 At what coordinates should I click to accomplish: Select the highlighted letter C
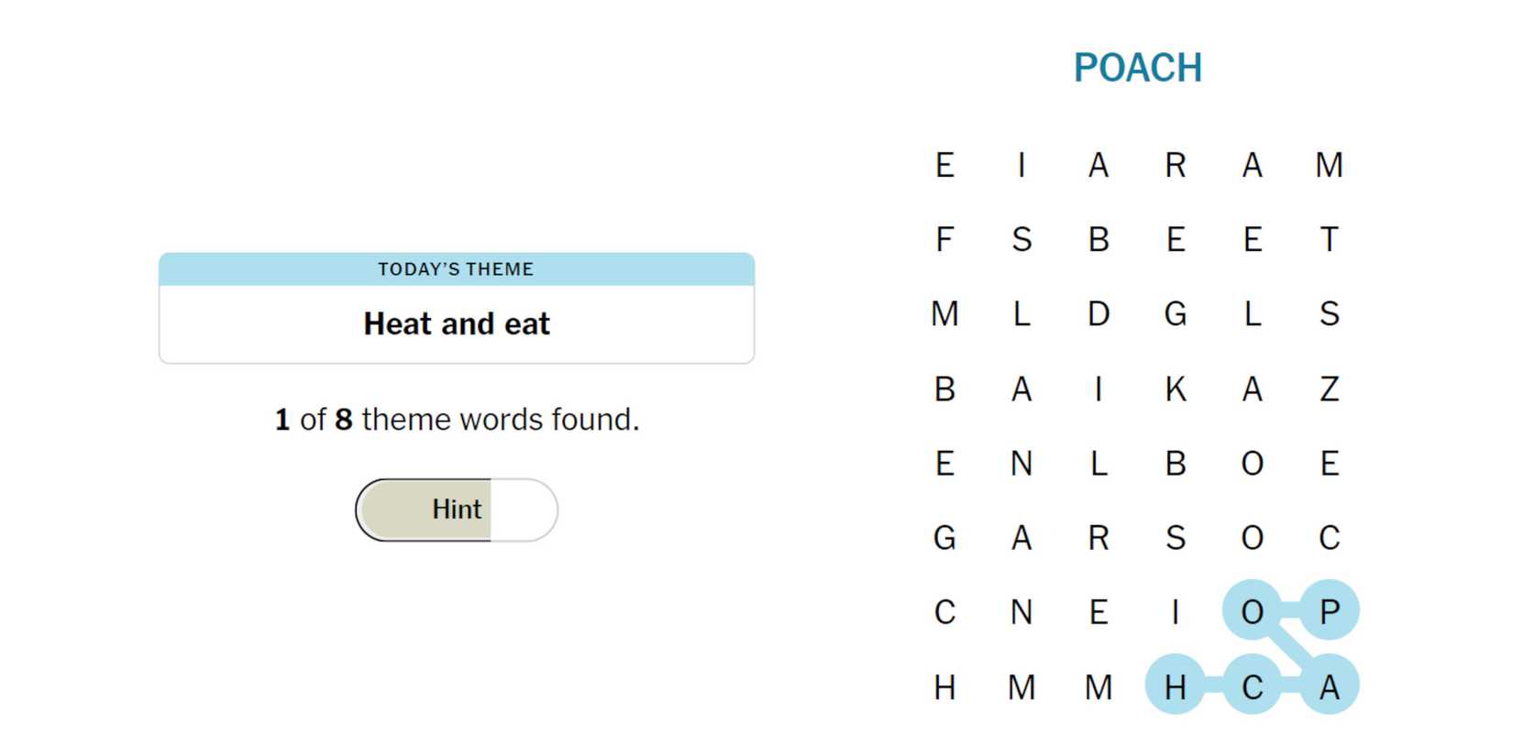click(1253, 686)
